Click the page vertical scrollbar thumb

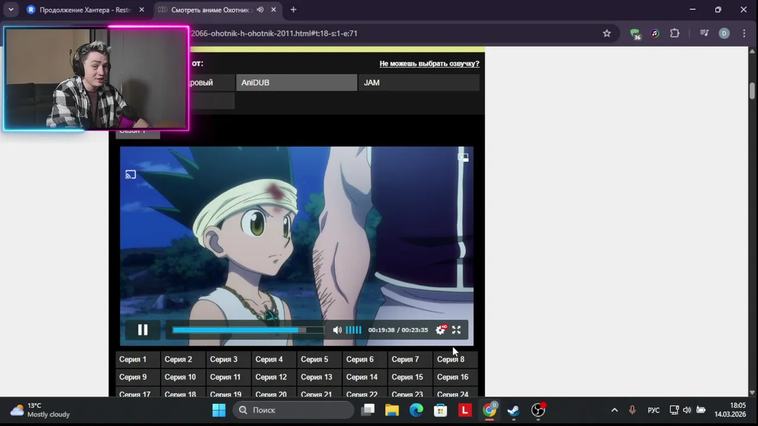[753, 91]
